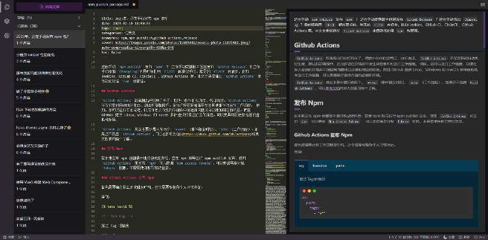The image size is (488, 240).
Task: Open the articles panel icon in the activity bar
Action: tap(7, 7)
